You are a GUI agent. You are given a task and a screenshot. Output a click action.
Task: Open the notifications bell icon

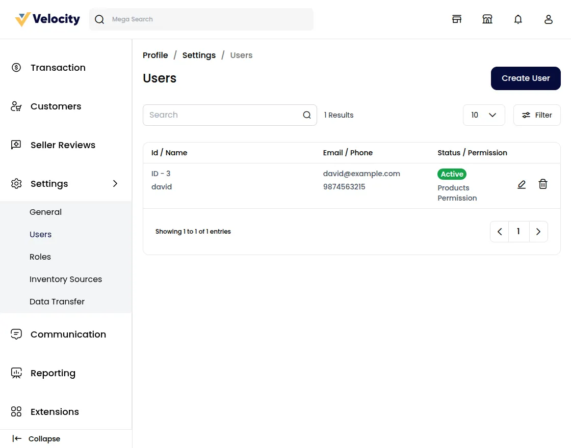pos(518,19)
